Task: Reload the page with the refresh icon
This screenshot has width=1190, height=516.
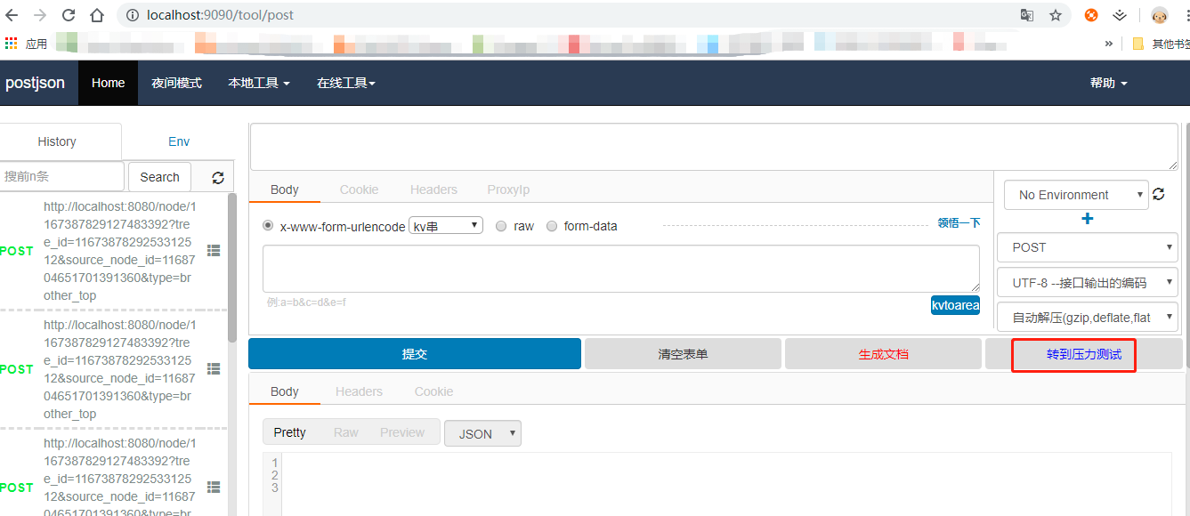Action: pyautogui.click(x=69, y=15)
